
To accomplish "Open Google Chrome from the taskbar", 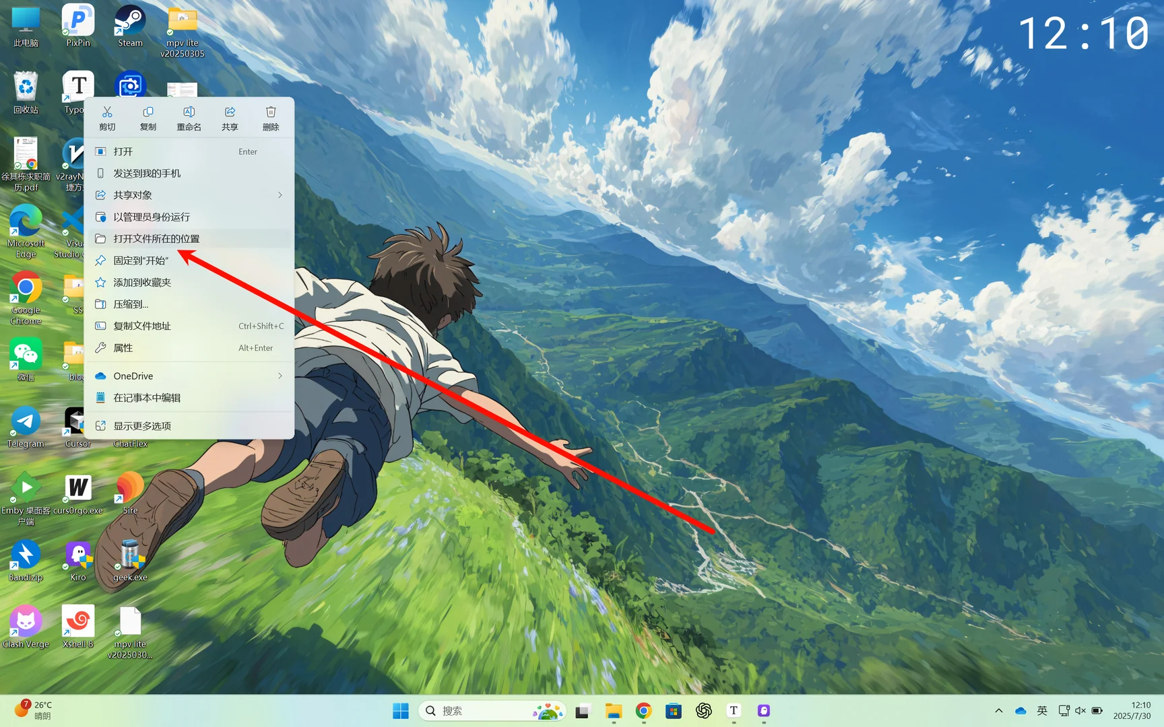I will click(643, 711).
